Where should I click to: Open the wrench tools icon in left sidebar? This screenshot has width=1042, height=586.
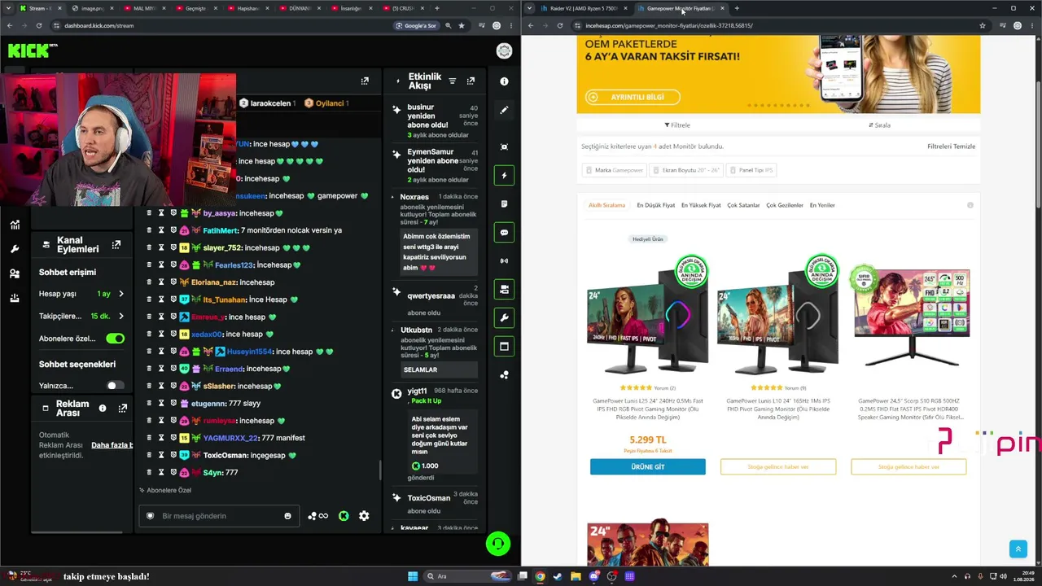(x=15, y=249)
